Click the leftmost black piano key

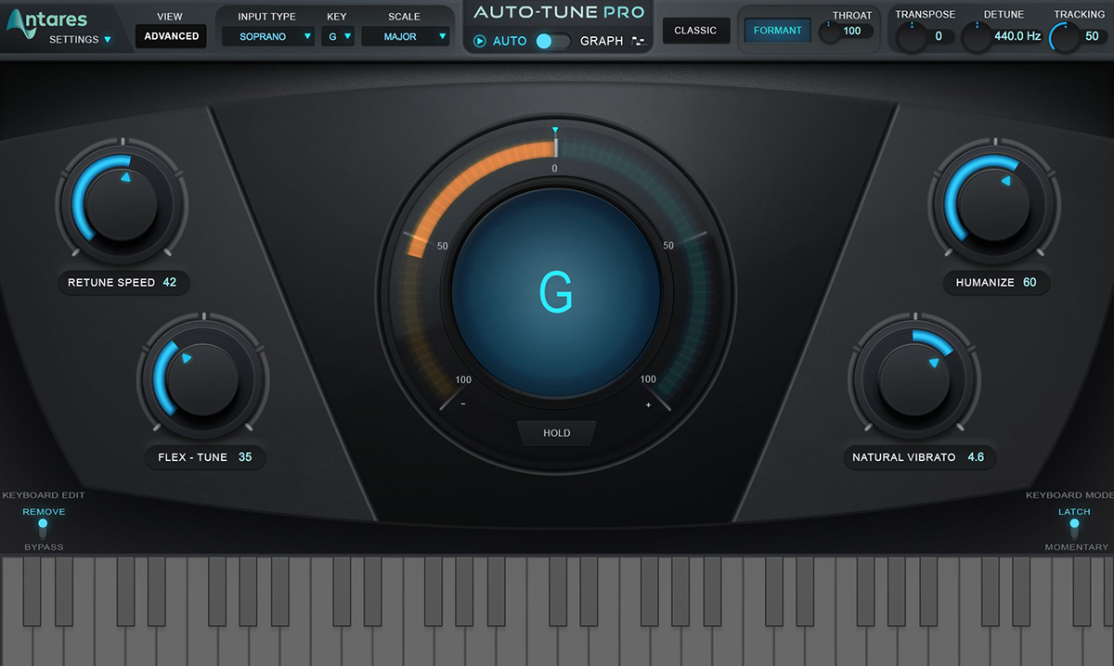pos(32,591)
